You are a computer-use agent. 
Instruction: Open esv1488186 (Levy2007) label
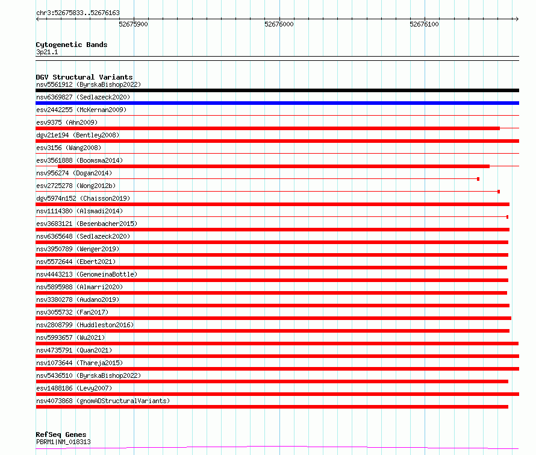tap(74, 388)
